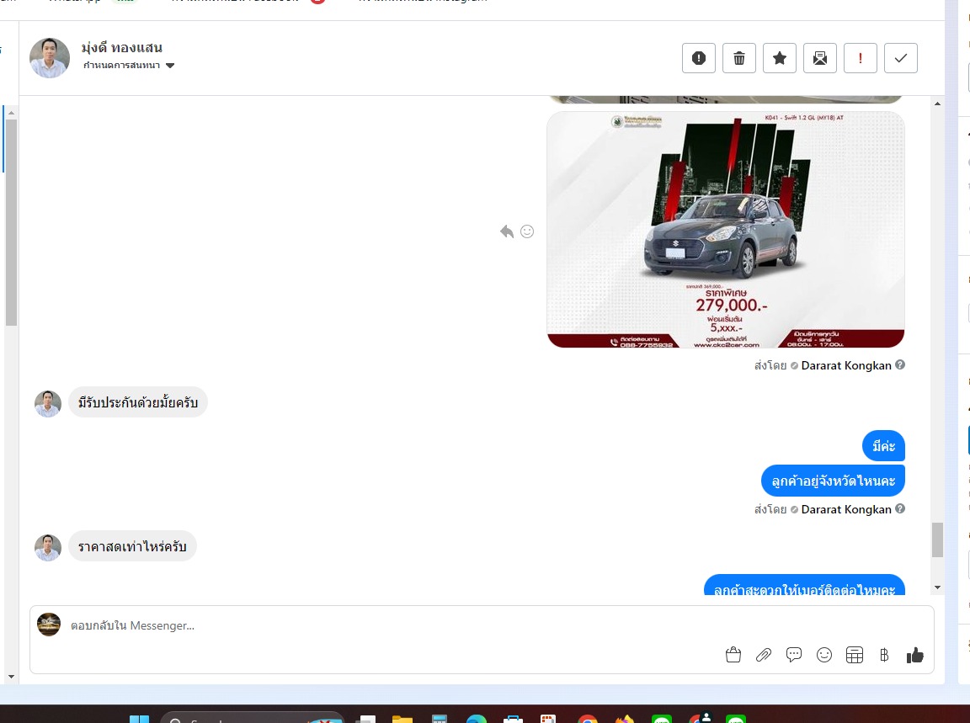Image resolution: width=970 pixels, height=723 pixels.
Task: Click the conversation list scrollbar down arrow
Action: pos(11,677)
